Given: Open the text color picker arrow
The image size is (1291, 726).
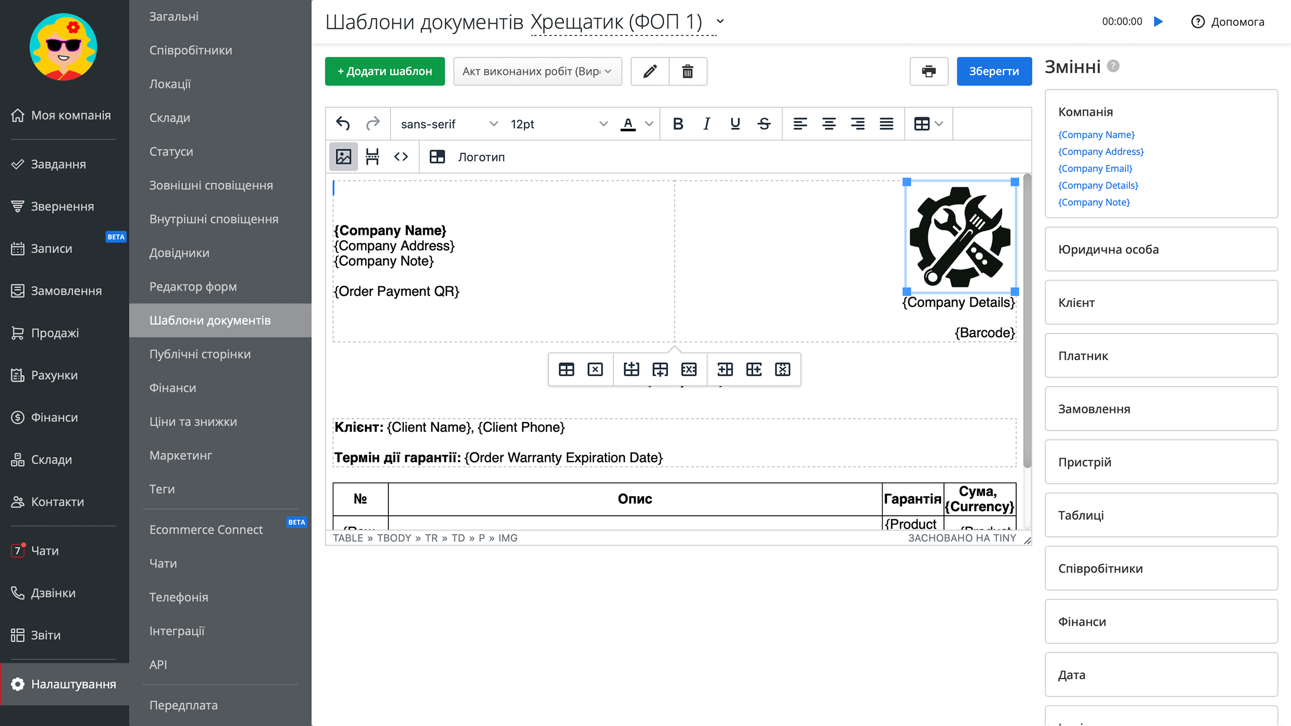Looking at the screenshot, I should point(650,124).
